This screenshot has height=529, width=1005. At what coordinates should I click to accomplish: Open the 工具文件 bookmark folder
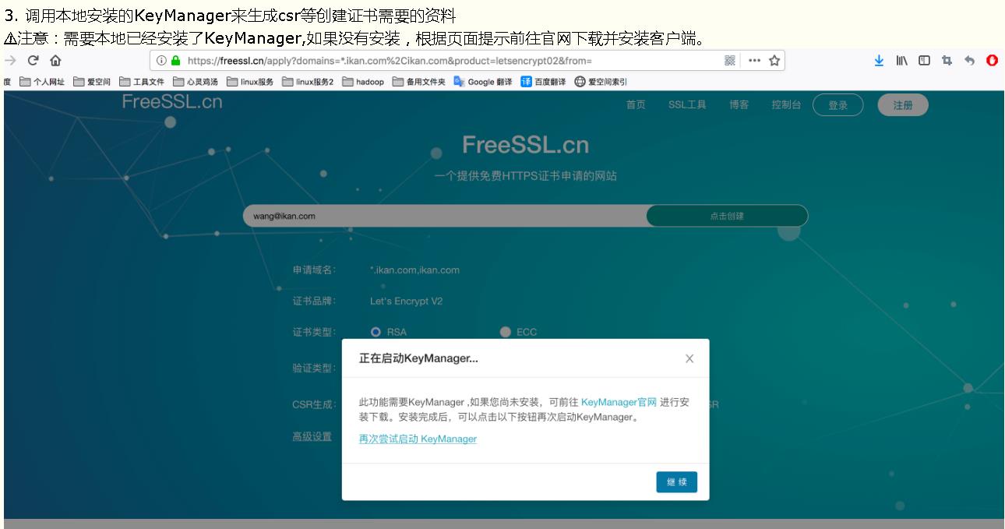(142, 82)
